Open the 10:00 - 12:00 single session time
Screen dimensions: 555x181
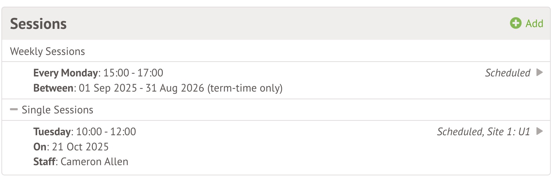[106, 132]
